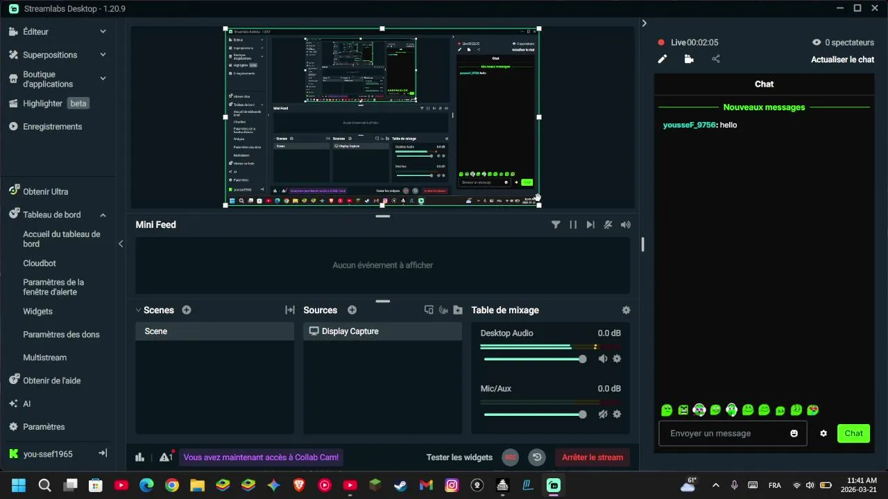Open the Collab Cam access notification

click(261, 457)
